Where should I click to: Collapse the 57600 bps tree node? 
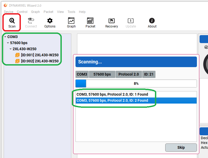tap(8, 43)
